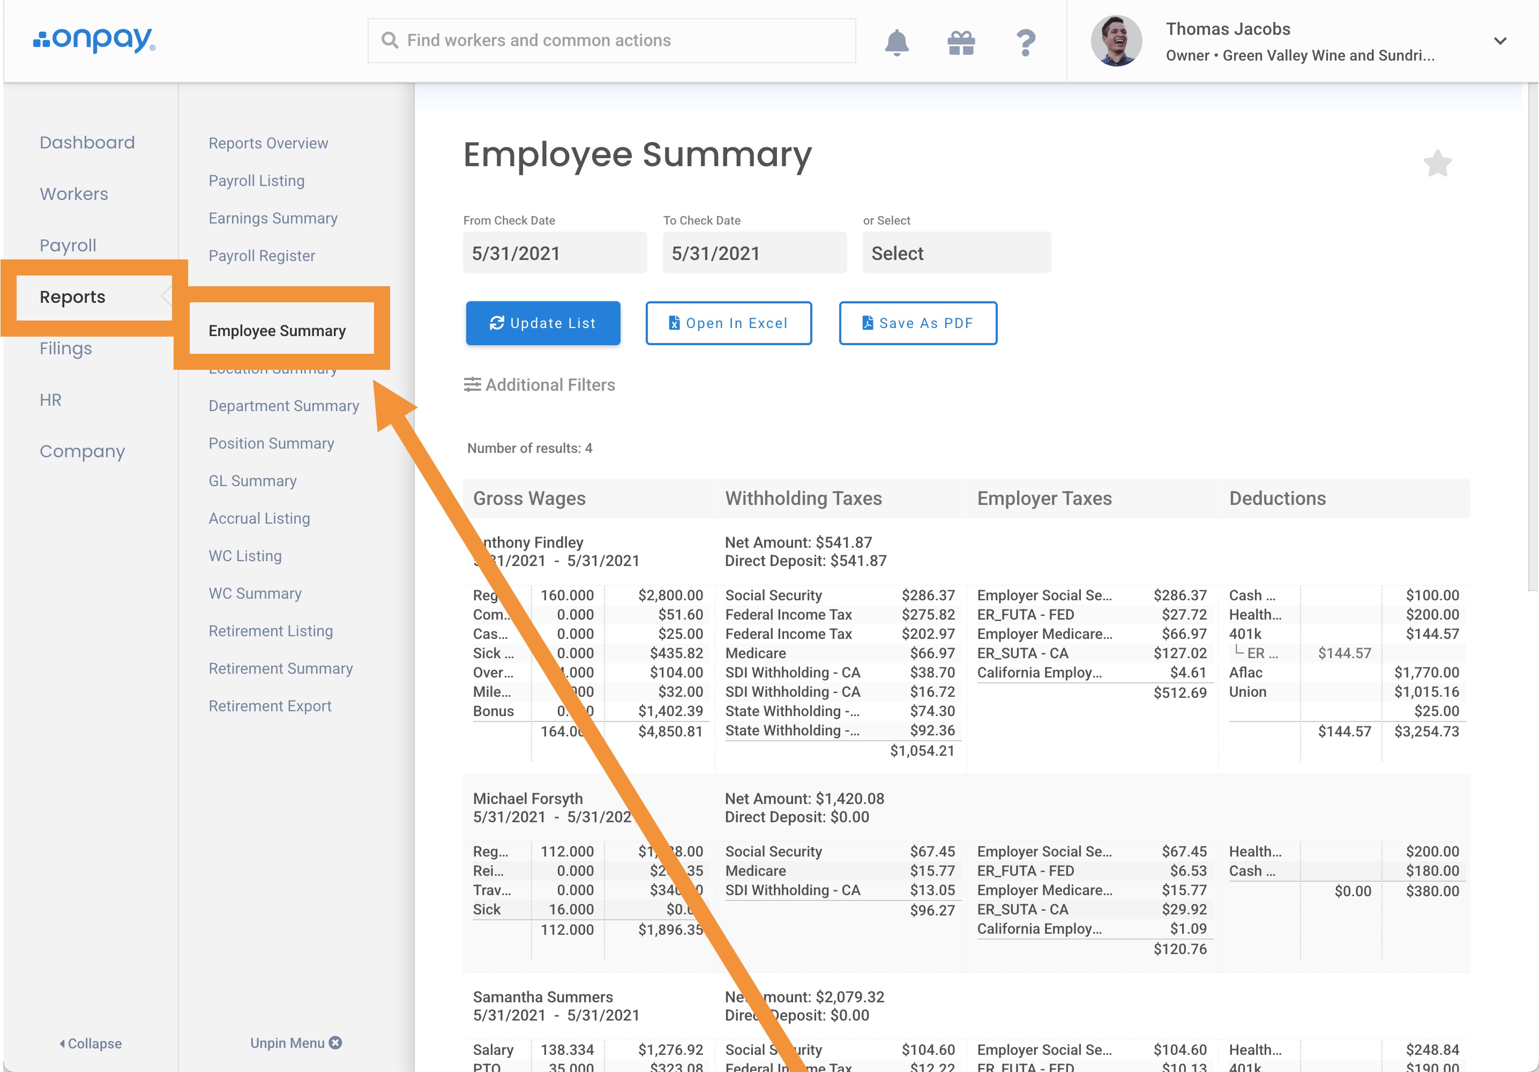Click Thomas Jacobs profile photo
Viewport: 1539px width, 1072px height.
click(1116, 41)
